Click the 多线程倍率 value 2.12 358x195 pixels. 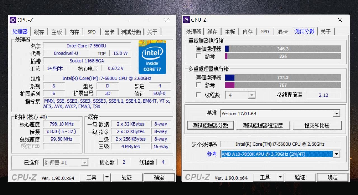coord(323,95)
